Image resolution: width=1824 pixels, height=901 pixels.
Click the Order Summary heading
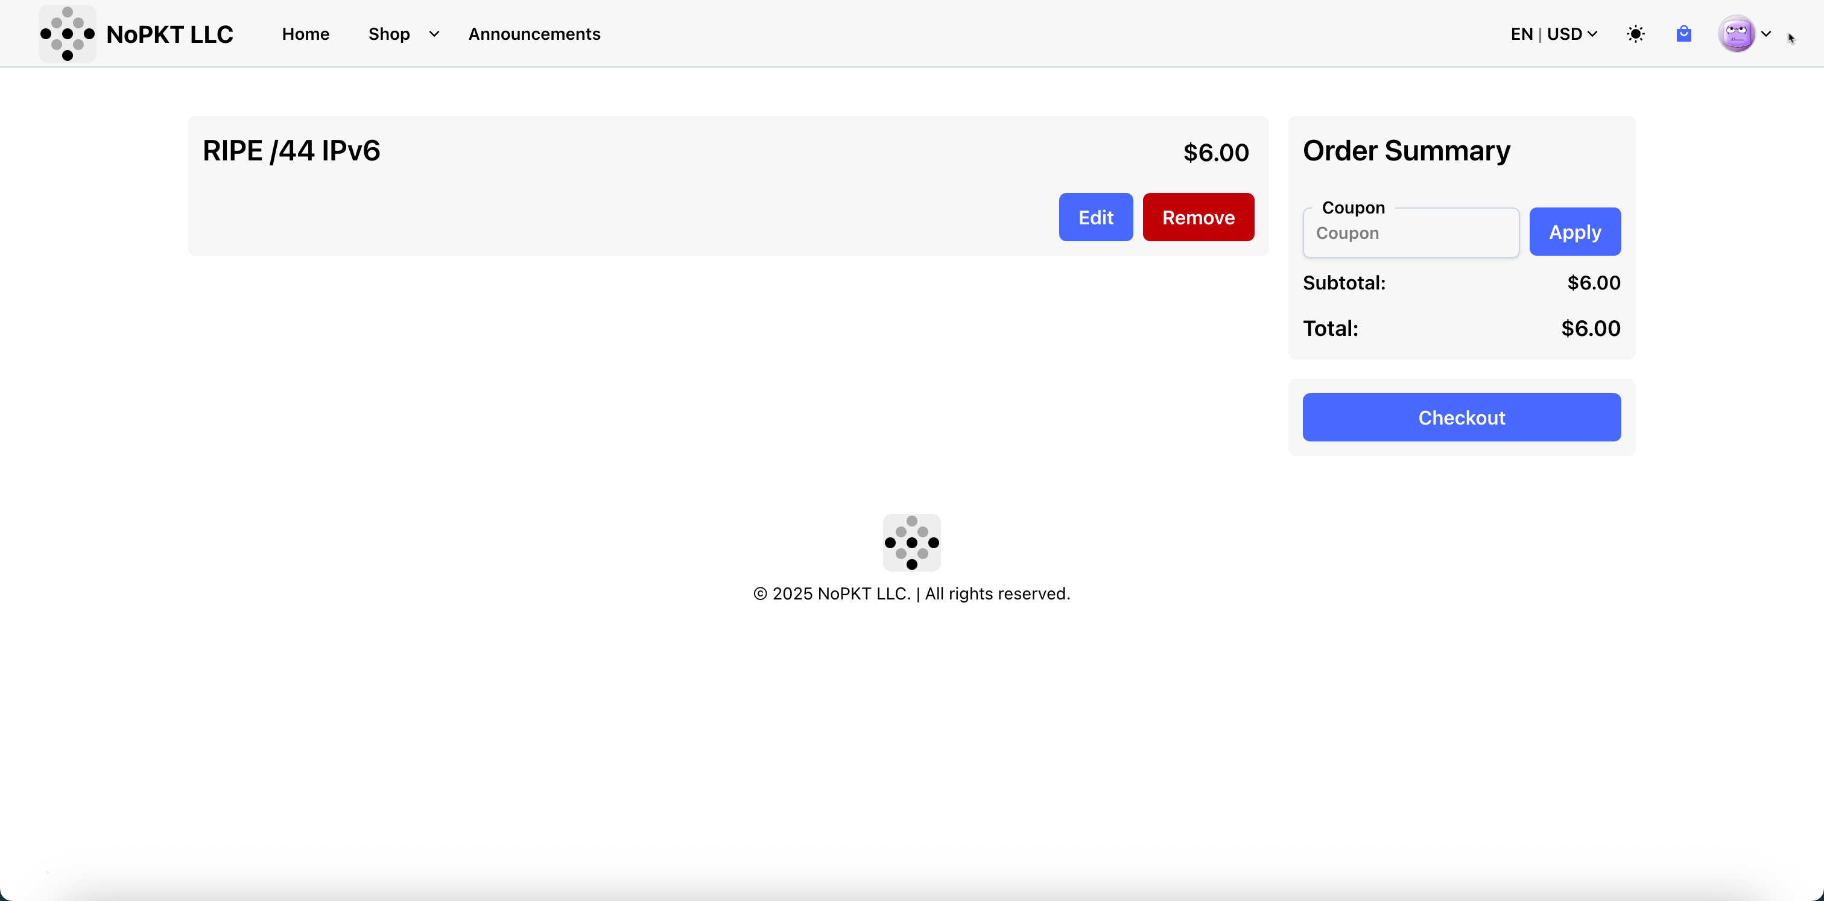coord(1406,151)
